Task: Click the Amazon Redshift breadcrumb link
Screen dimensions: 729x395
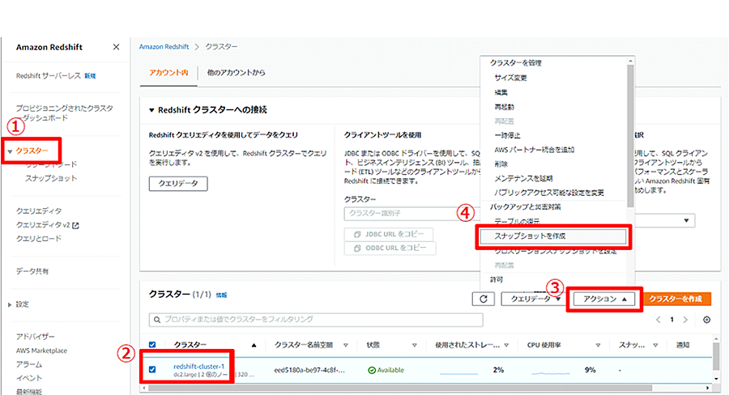Action: pyautogui.click(x=164, y=47)
